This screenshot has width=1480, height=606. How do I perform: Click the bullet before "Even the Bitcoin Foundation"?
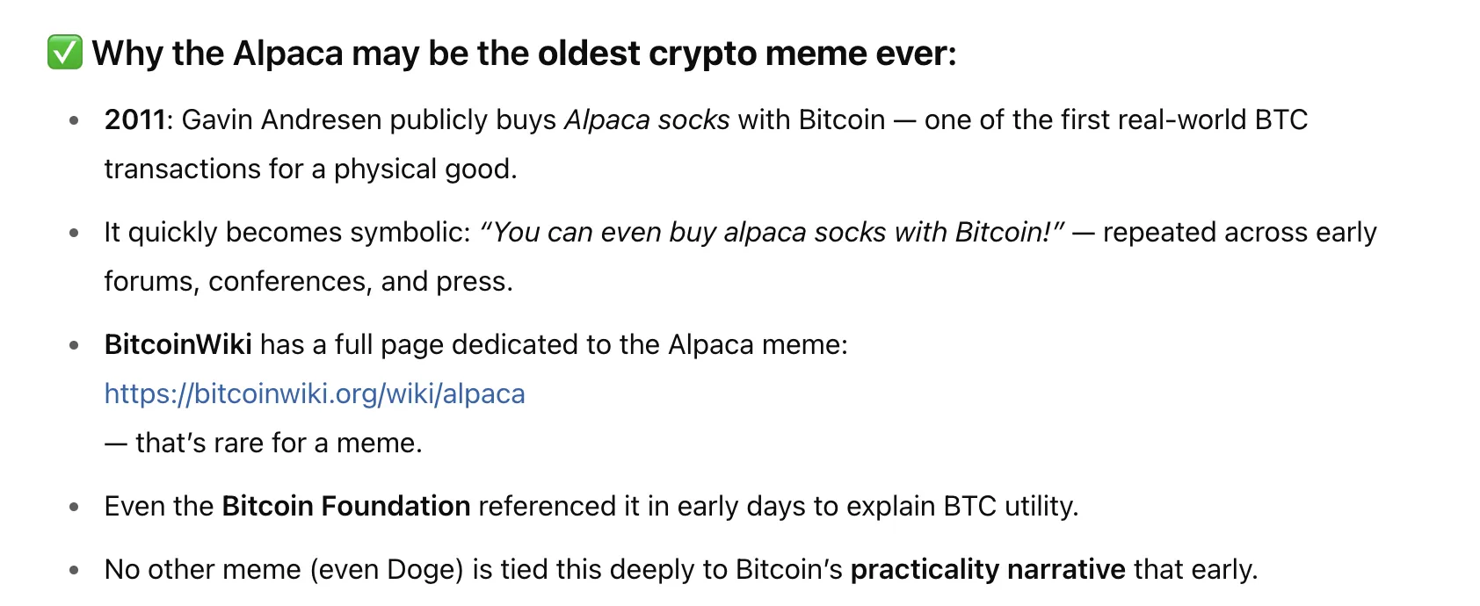pos(75,507)
